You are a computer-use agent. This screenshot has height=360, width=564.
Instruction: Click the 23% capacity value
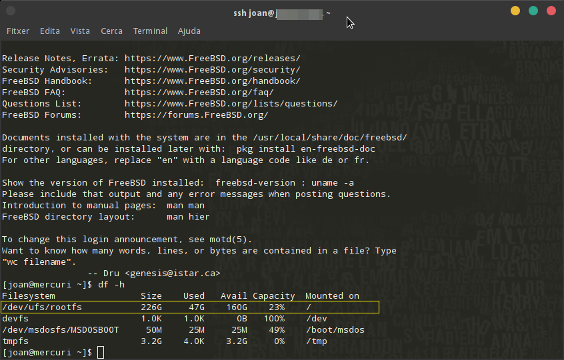(x=276, y=307)
